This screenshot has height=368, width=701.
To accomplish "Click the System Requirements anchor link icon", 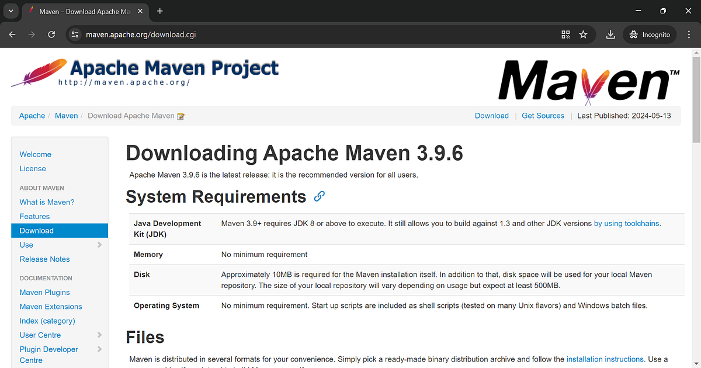I will pos(319,197).
